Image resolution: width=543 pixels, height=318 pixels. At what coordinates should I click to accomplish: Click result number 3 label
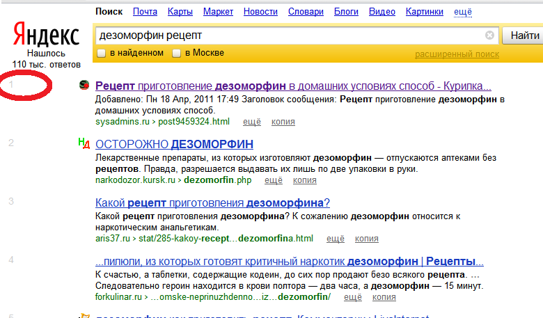click(x=11, y=201)
